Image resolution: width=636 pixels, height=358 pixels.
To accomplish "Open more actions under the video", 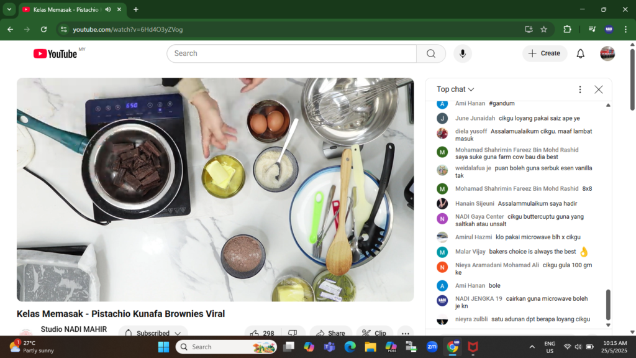I will tap(405, 333).
